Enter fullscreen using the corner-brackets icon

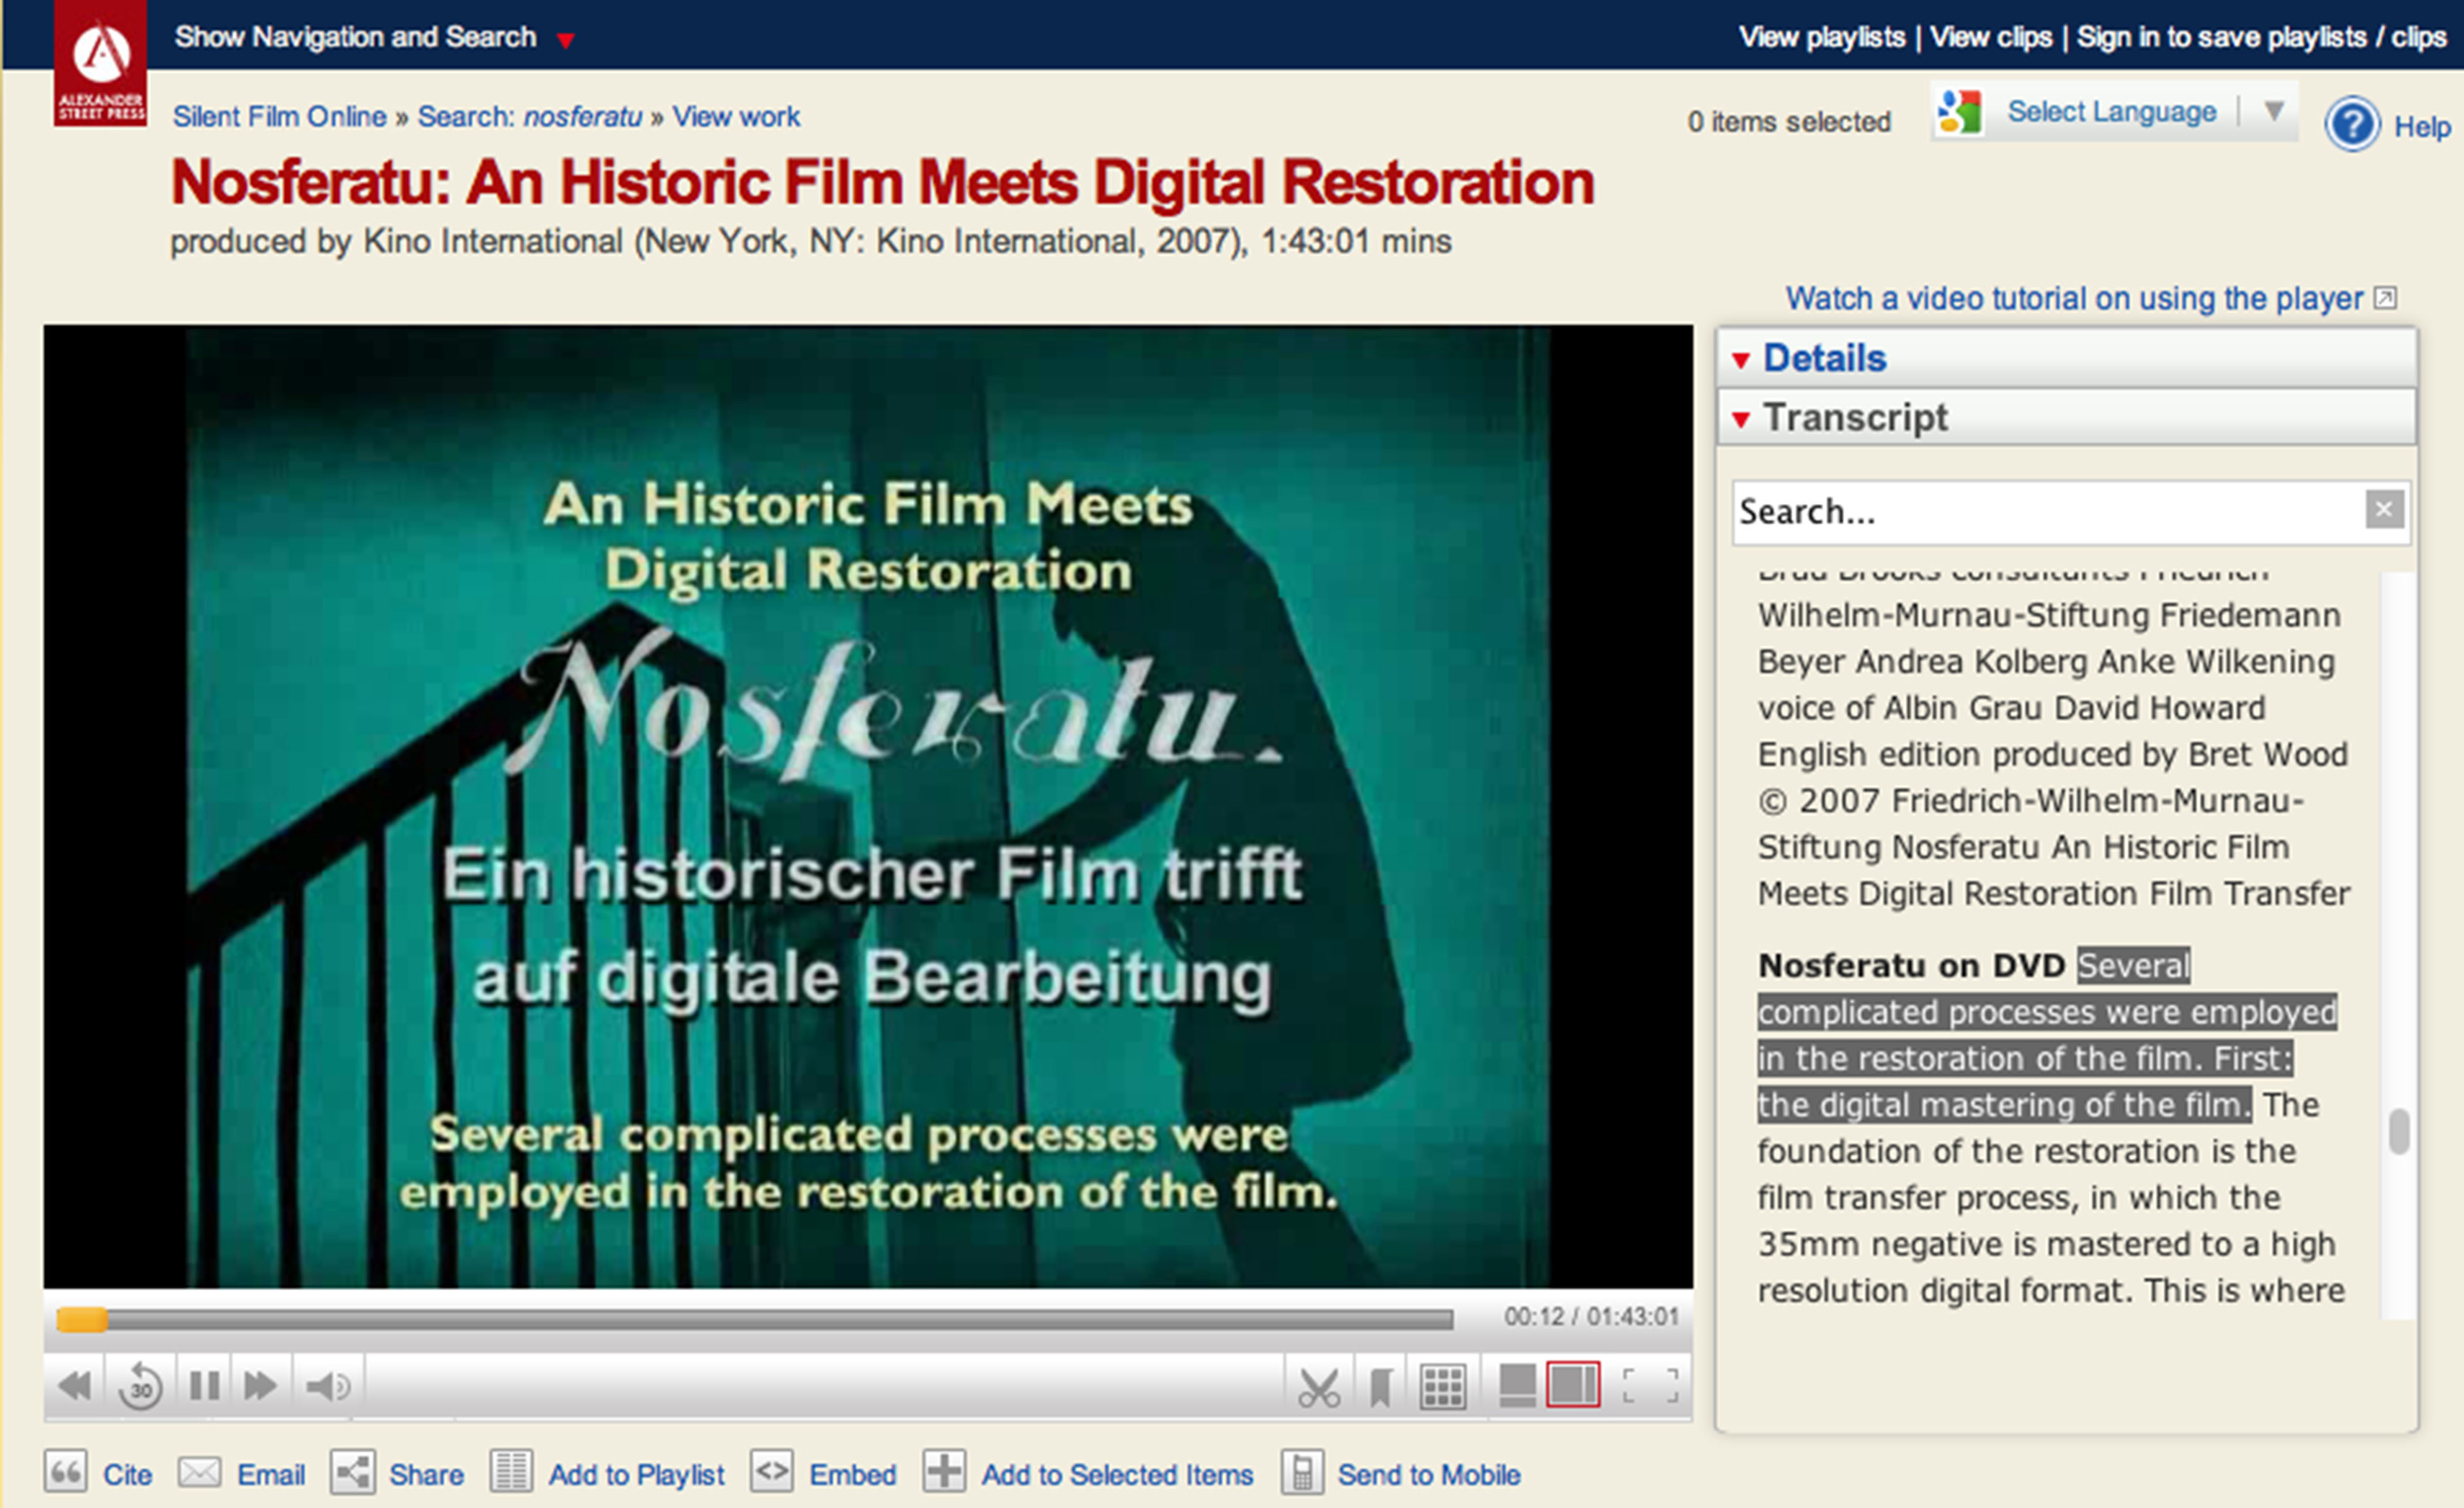(x=1650, y=1387)
